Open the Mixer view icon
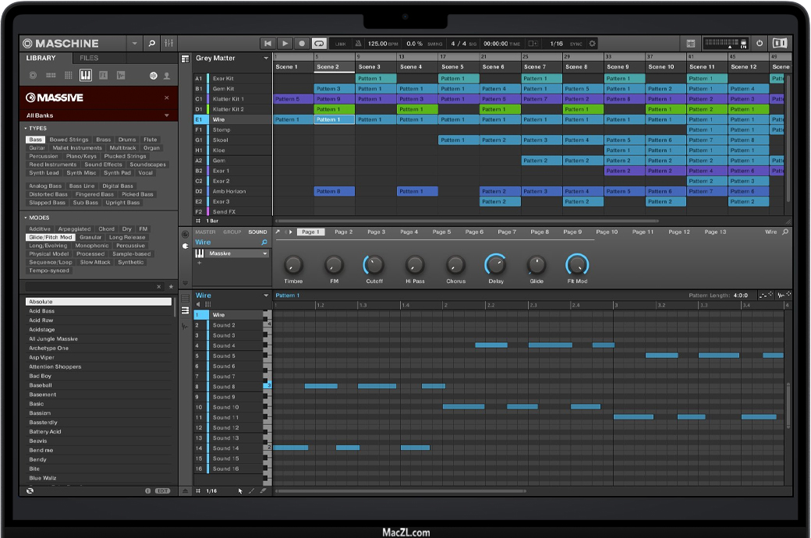811x538 pixels. (169, 44)
